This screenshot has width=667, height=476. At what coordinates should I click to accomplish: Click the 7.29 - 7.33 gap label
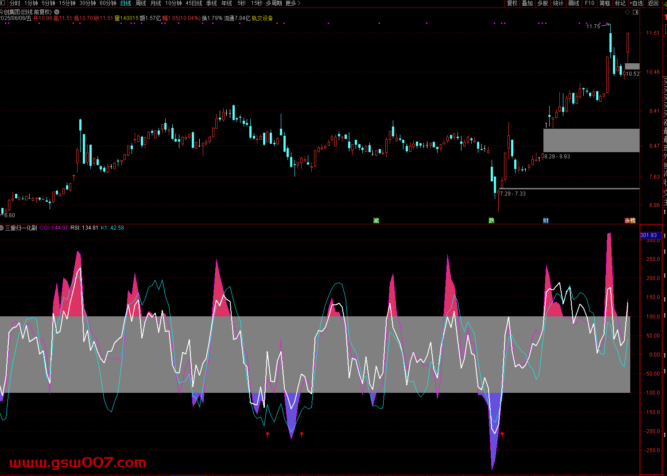click(513, 194)
